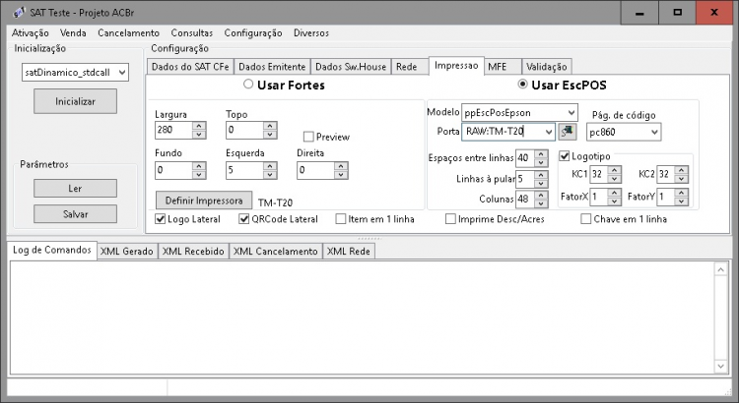
Task: Open the satDinamico_stdcall dropdown
Action: pyautogui.click(x=75, y=73)
